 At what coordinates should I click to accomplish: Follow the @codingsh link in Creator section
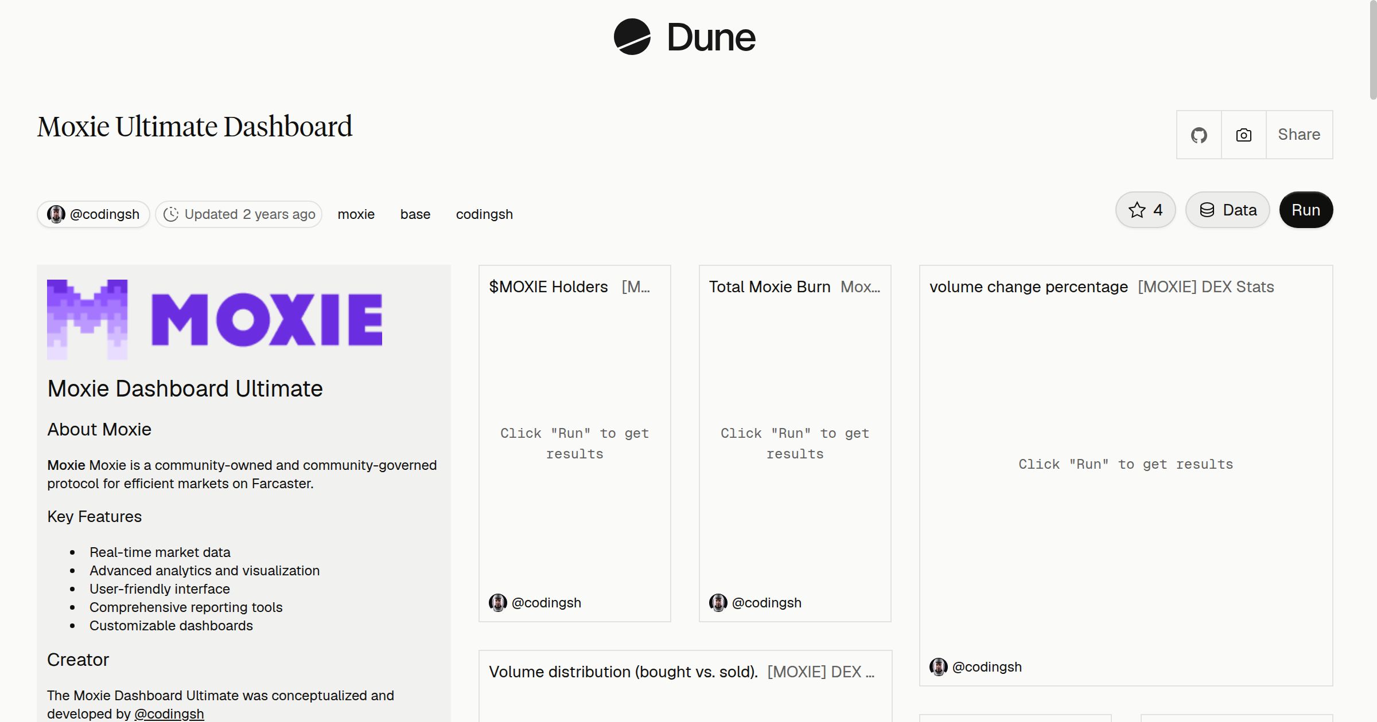[169, 714]
